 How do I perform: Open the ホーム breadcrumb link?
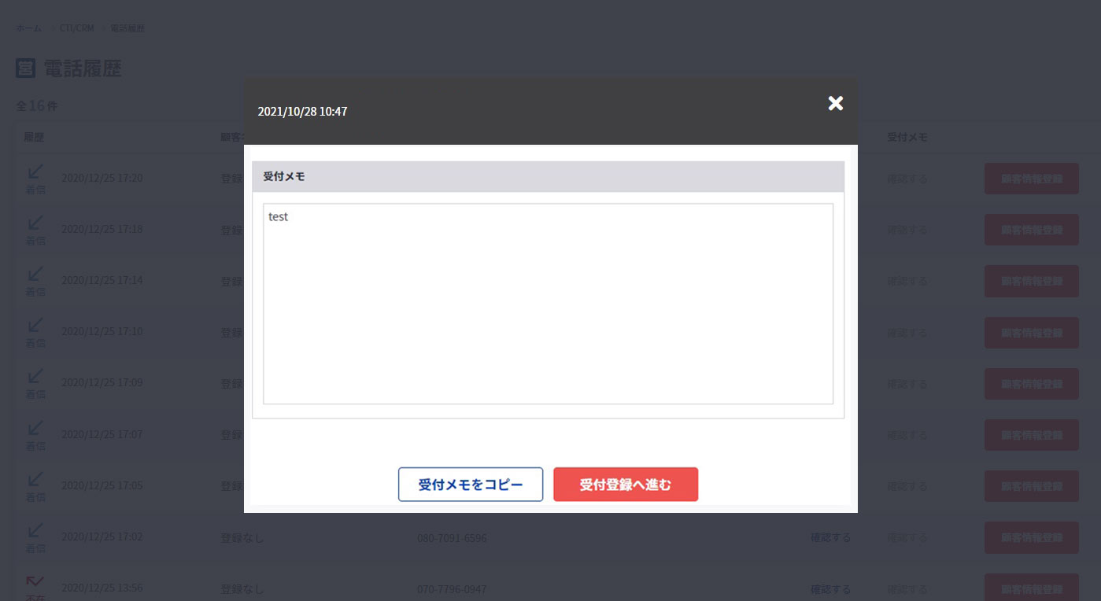29,28
